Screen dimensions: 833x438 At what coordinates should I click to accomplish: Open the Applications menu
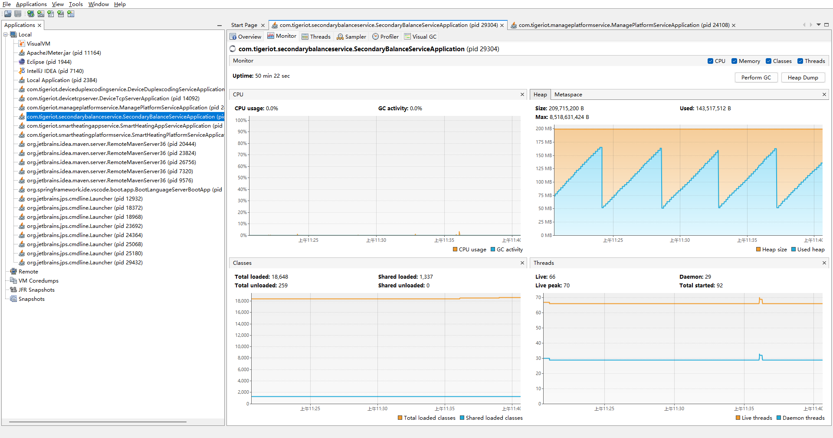(31, 4)
